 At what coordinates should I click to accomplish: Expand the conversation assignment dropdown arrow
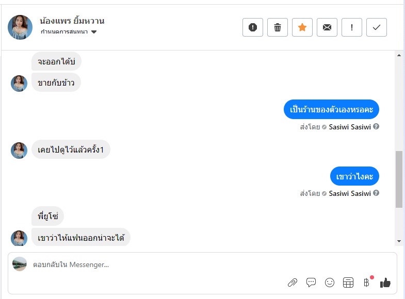pyautogui.click(x=94, y=32)
